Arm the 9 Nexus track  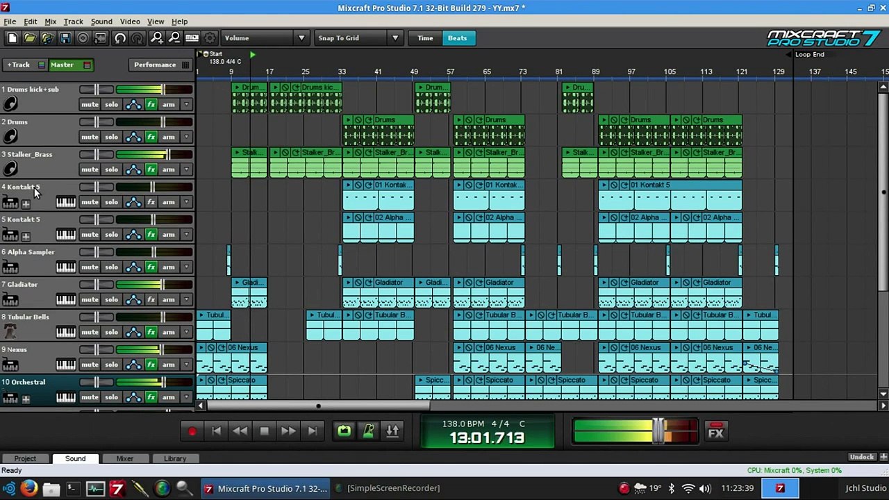[168, 365]
